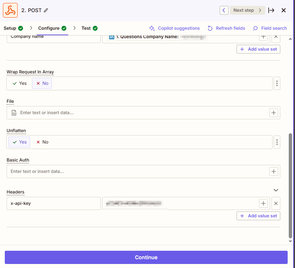Click the Questions Company Name data pill
The height and width of the screenshot is (268, 295).
pos(157,37)
